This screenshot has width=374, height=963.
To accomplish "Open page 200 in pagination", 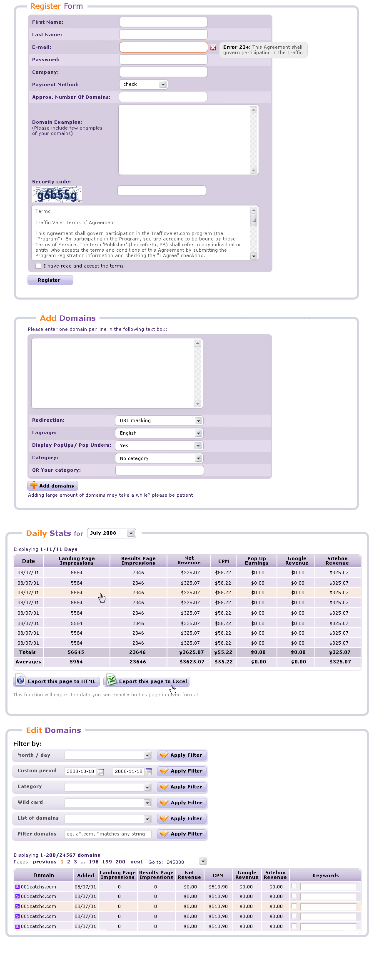I will 120,862.
